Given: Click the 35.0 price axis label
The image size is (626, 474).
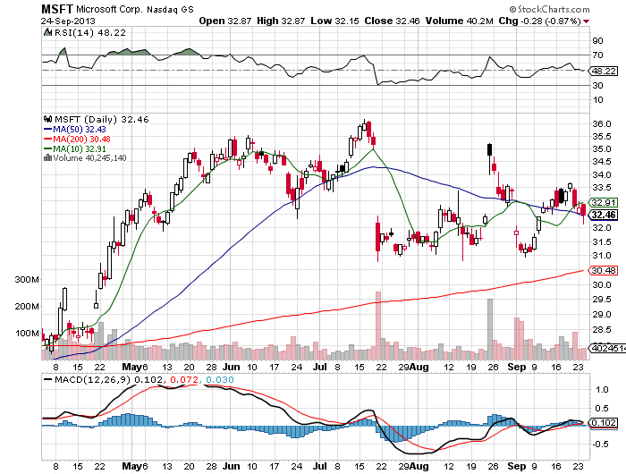Looking at the screenshot, I should click(602, 149).
